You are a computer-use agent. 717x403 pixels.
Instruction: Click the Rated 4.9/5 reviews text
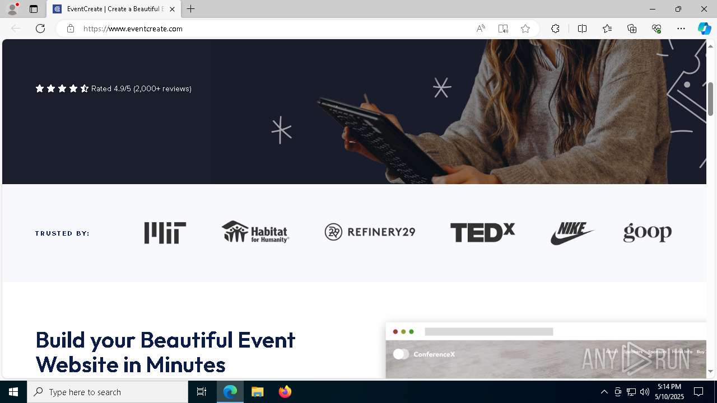[141, 88]
